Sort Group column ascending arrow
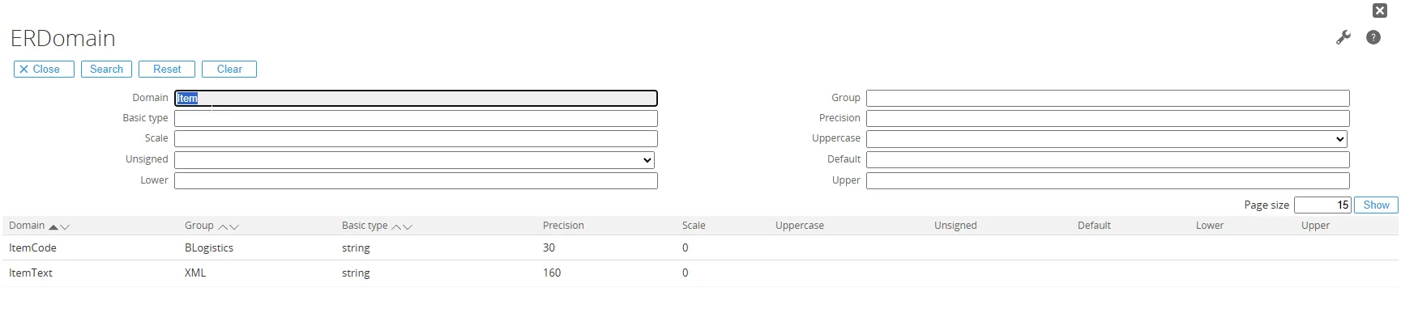The image size is (1401, 334). 223,227
